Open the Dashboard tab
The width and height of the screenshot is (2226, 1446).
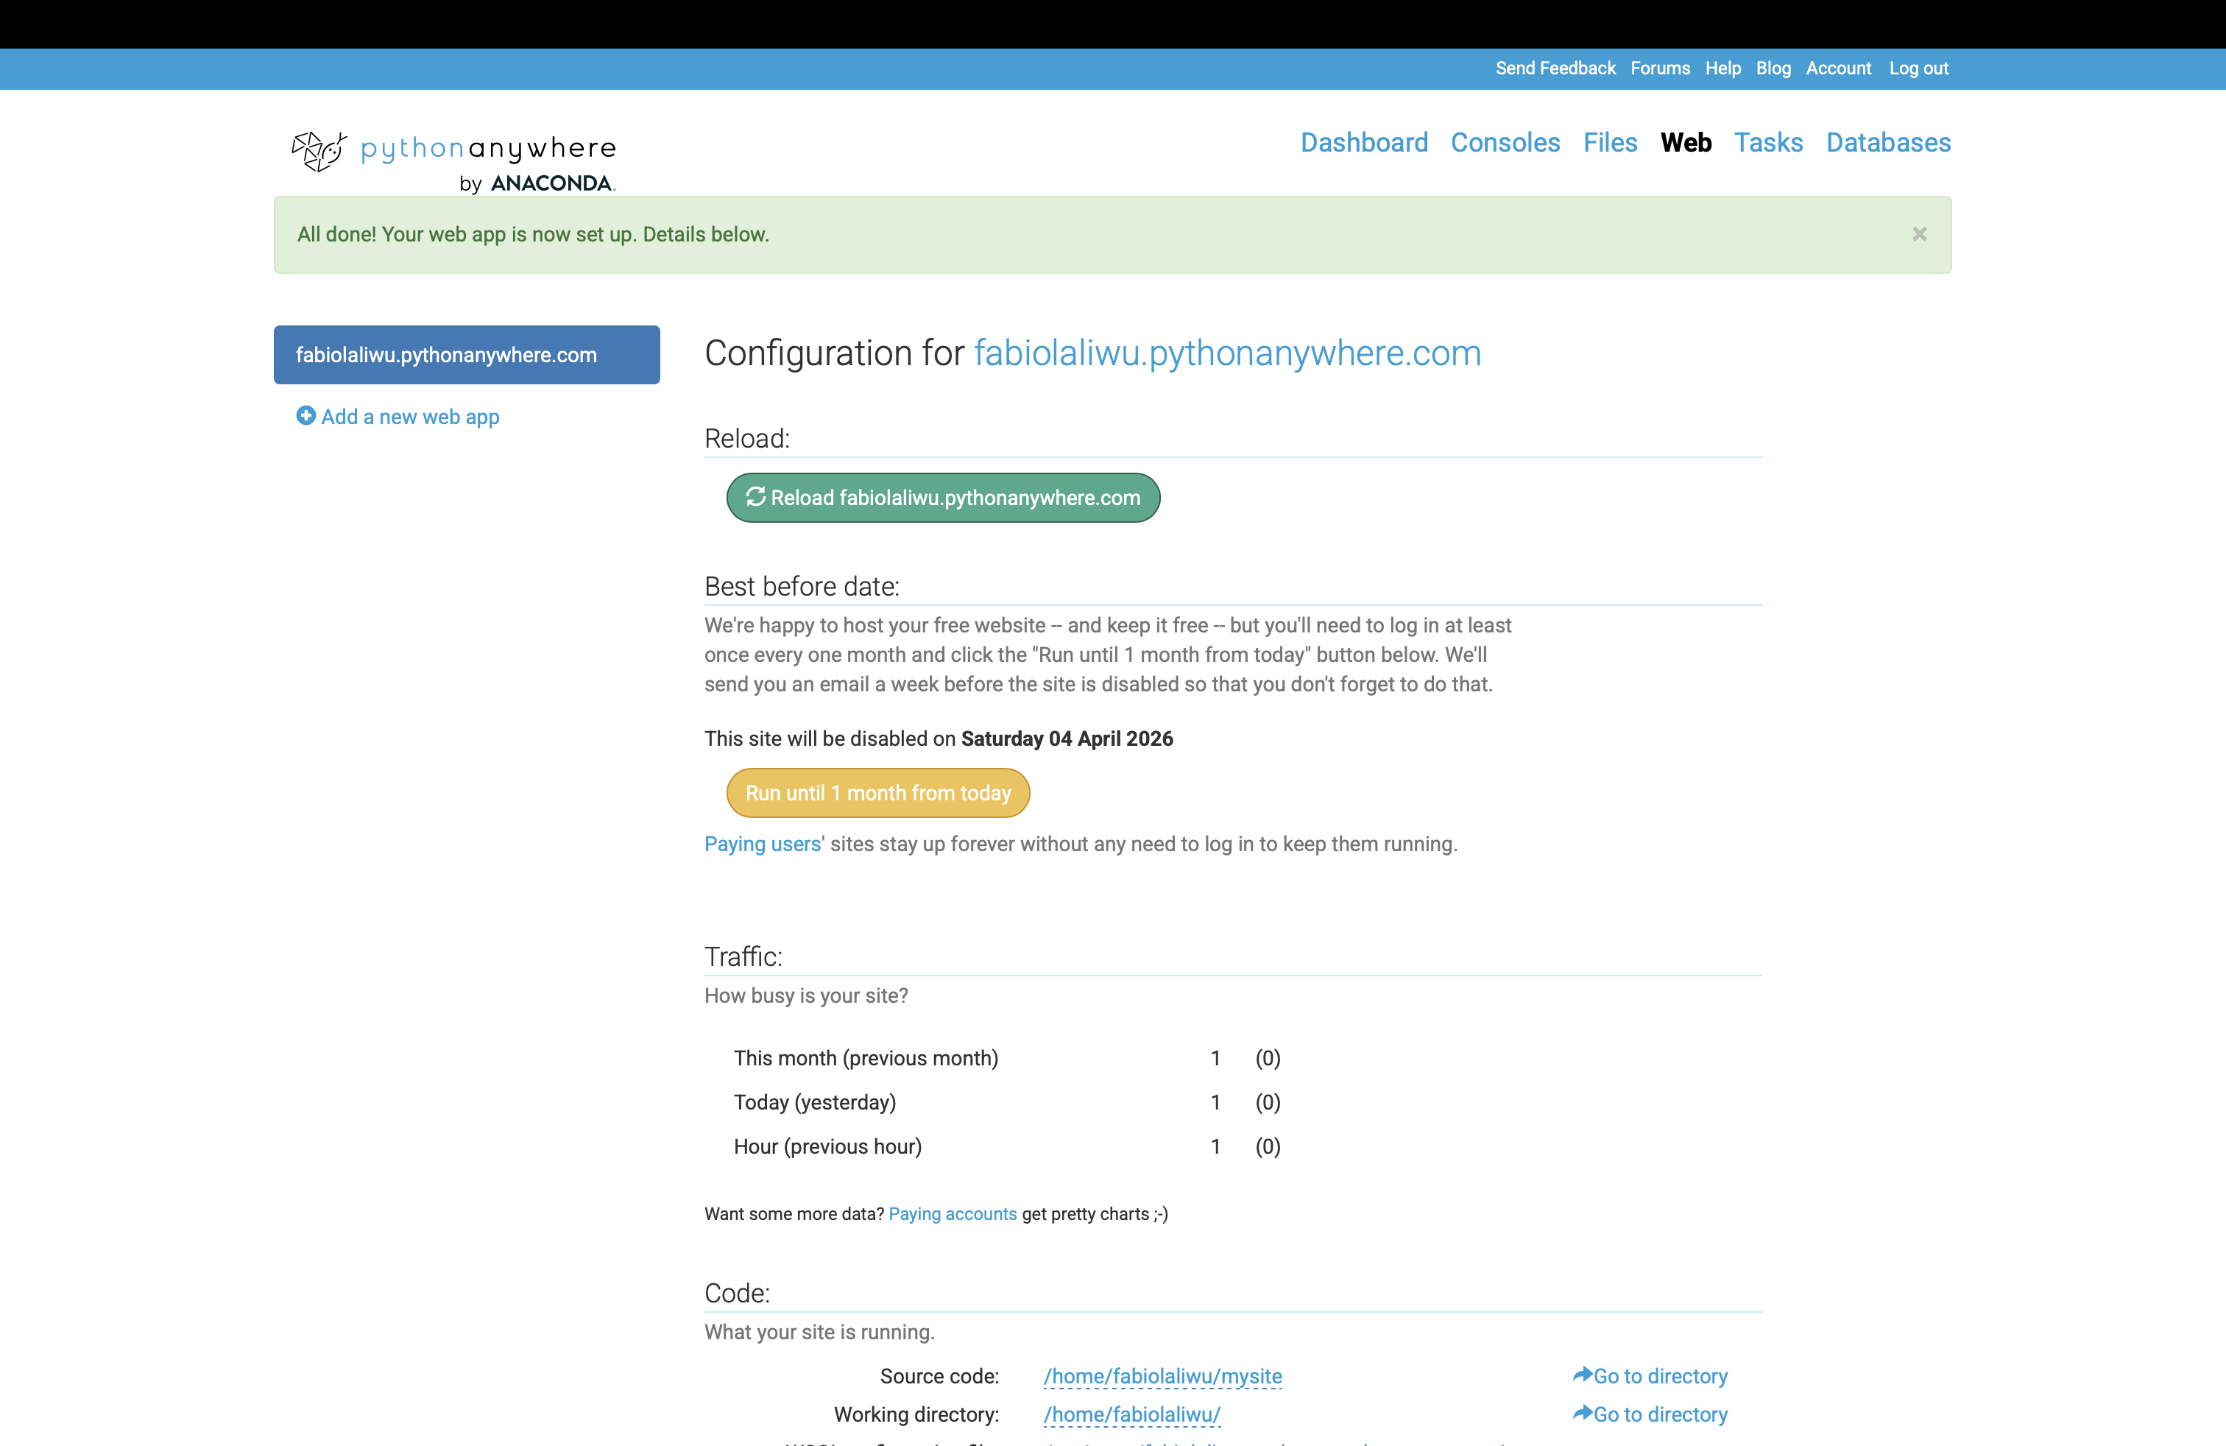(x=1364, y=142)
